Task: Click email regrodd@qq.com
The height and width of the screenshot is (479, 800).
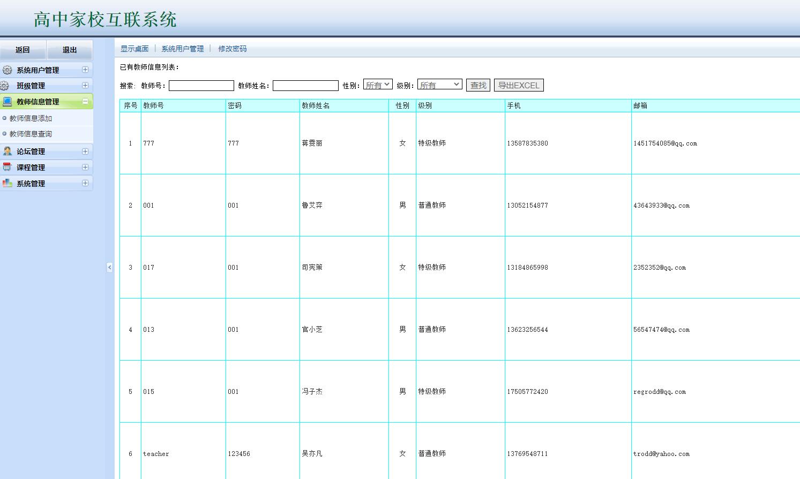Action: (x=660, y=392)
